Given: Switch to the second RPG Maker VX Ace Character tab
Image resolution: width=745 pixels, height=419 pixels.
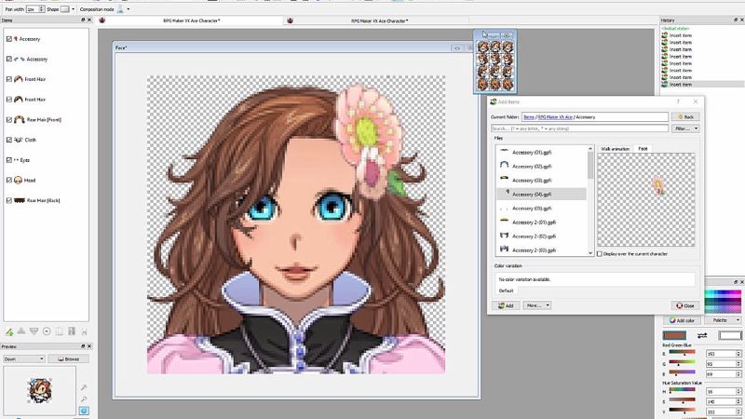Looking at the screenshot, I should pyautogui.click(x=379, y=20).
